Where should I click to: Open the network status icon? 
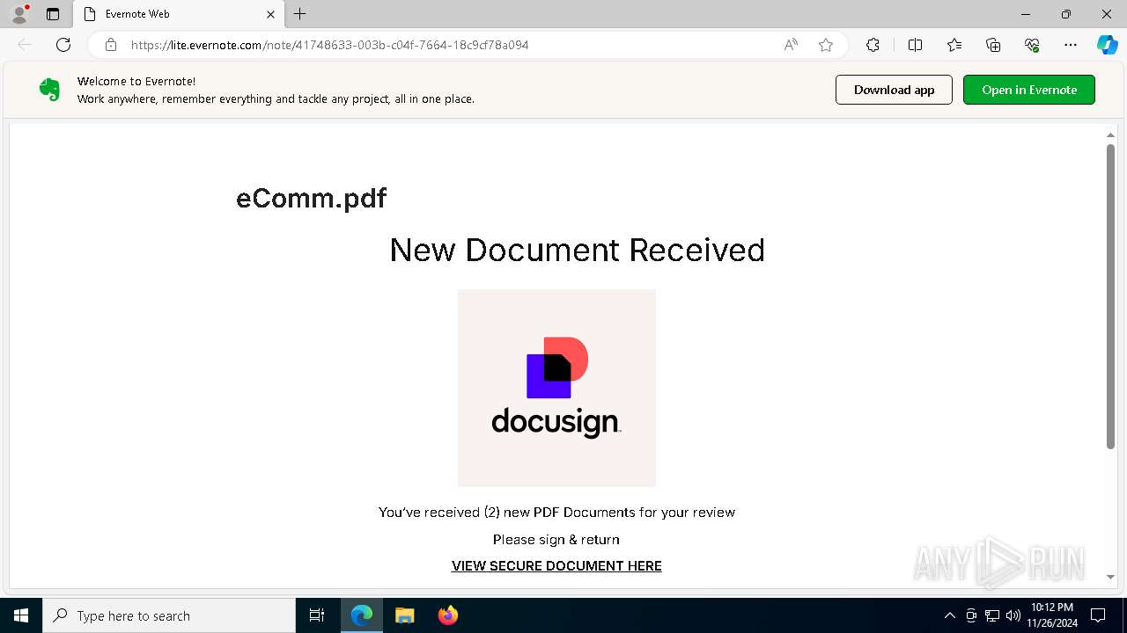pos(992,615)
